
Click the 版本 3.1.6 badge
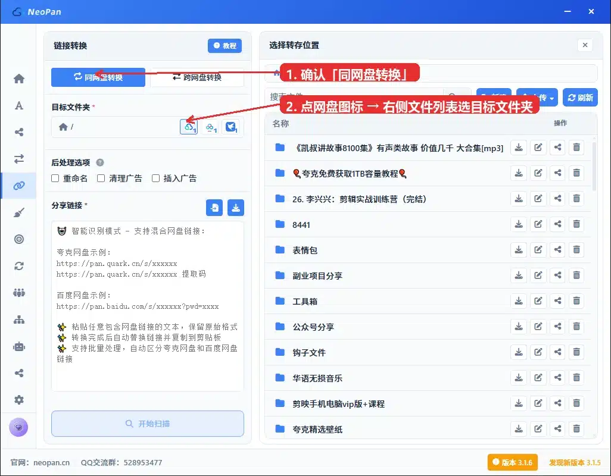pyautogui.click(x=512, y=462)
